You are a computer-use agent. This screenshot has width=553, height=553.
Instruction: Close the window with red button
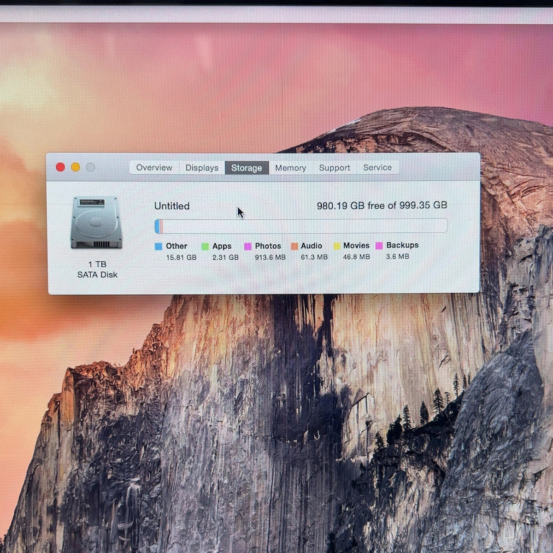[x=60, y=167]
